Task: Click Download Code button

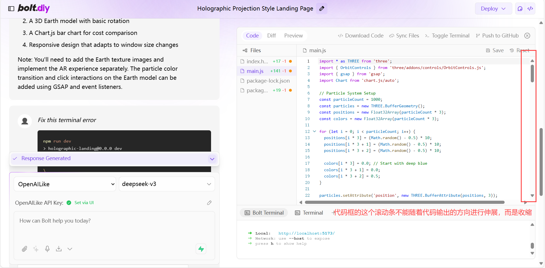Action: tap(361, 36)
